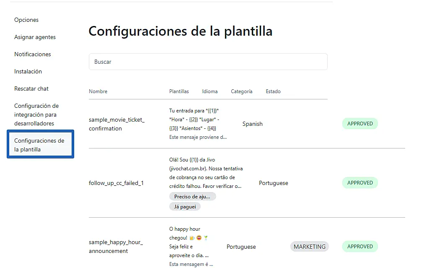Click the Nombre column header
This screenshot has height=268, width=424.
[98, 91]
